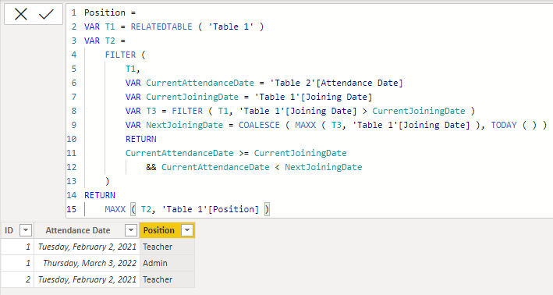Select the Position column header
Viewport: 553px width, 295px height.
coord(167,230)
